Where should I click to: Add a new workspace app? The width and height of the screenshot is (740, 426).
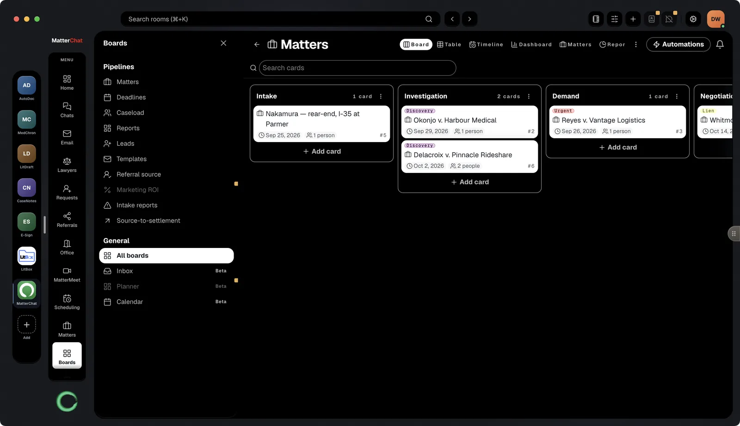[x=26, y=325]
